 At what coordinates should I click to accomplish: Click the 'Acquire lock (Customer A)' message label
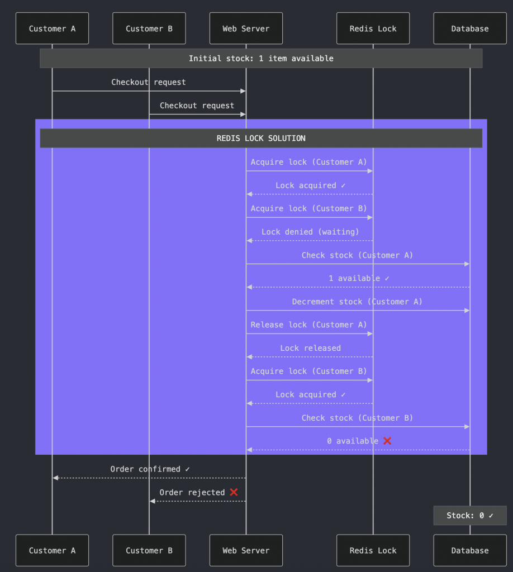click(x=308, y=162)
